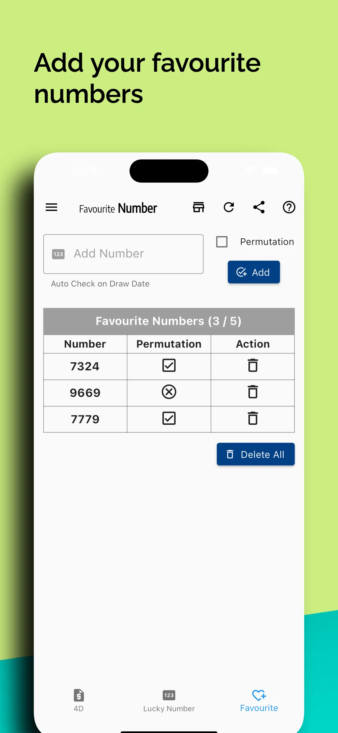Click the number 9669 cell
The height and width of the screenshot is (733, 338).
pos(85,393)
